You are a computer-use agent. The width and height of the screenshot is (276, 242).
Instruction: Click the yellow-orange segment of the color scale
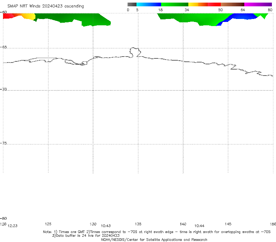pos(198,4)
